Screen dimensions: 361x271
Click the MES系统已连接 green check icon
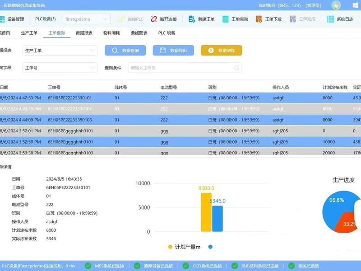point(88,266)
